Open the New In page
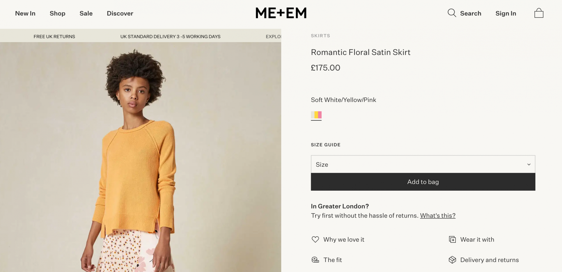 (25, 13)
